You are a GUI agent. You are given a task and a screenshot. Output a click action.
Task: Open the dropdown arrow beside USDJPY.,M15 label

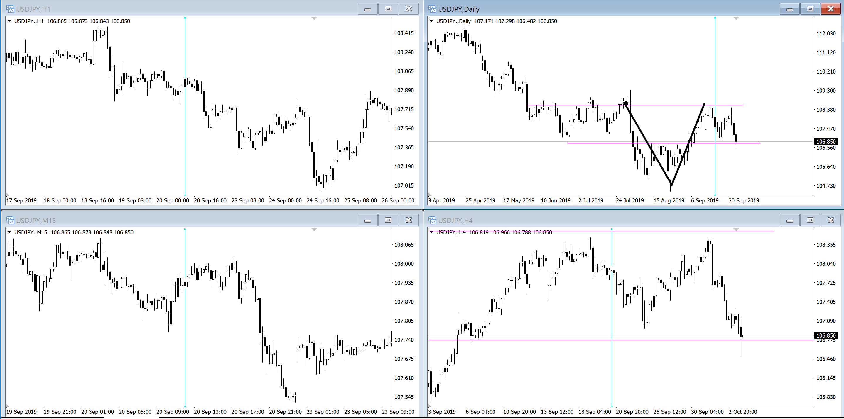(9, 232)
